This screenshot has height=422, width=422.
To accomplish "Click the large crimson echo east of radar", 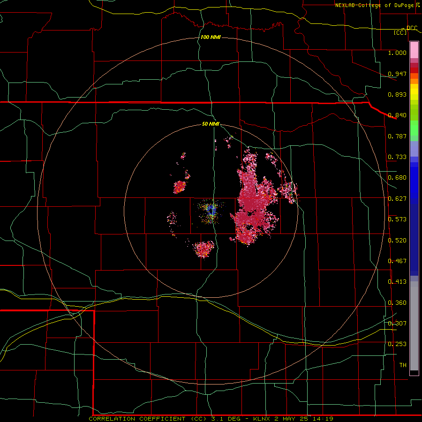I will (x=253, y=199).
